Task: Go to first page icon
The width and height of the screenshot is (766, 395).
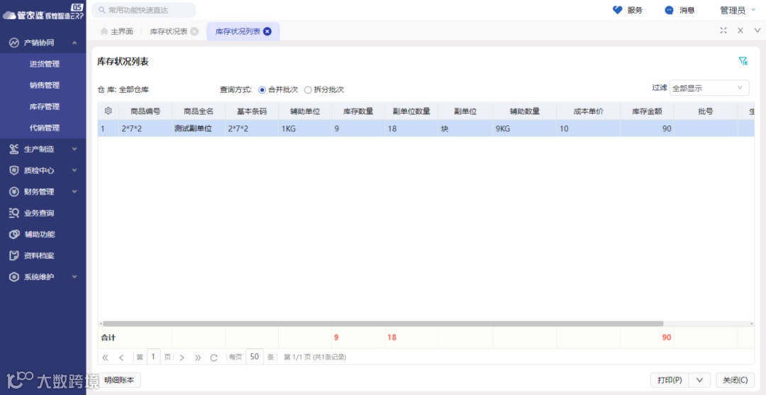Action: [x=105, y=357]
